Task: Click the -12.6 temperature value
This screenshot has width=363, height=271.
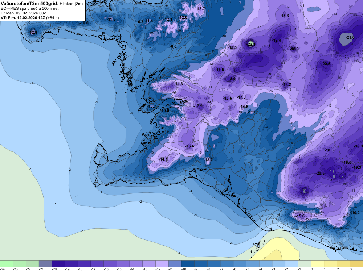Action: pyautogui.click(x=183, y=17)
